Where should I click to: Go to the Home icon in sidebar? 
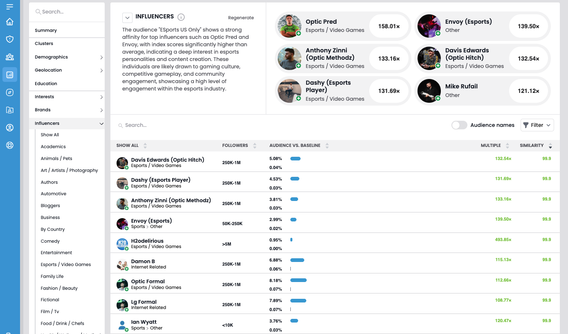point(10,22)
